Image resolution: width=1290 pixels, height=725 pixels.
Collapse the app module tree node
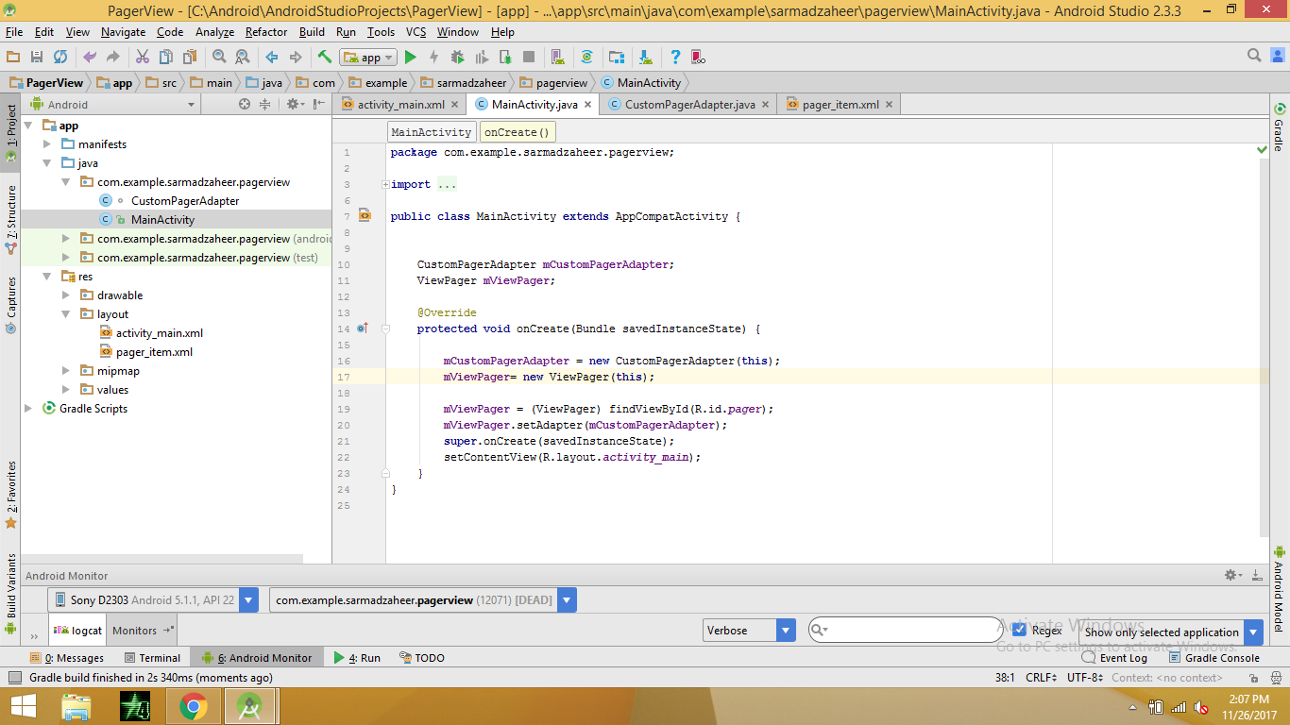click(x=28, y=126)
